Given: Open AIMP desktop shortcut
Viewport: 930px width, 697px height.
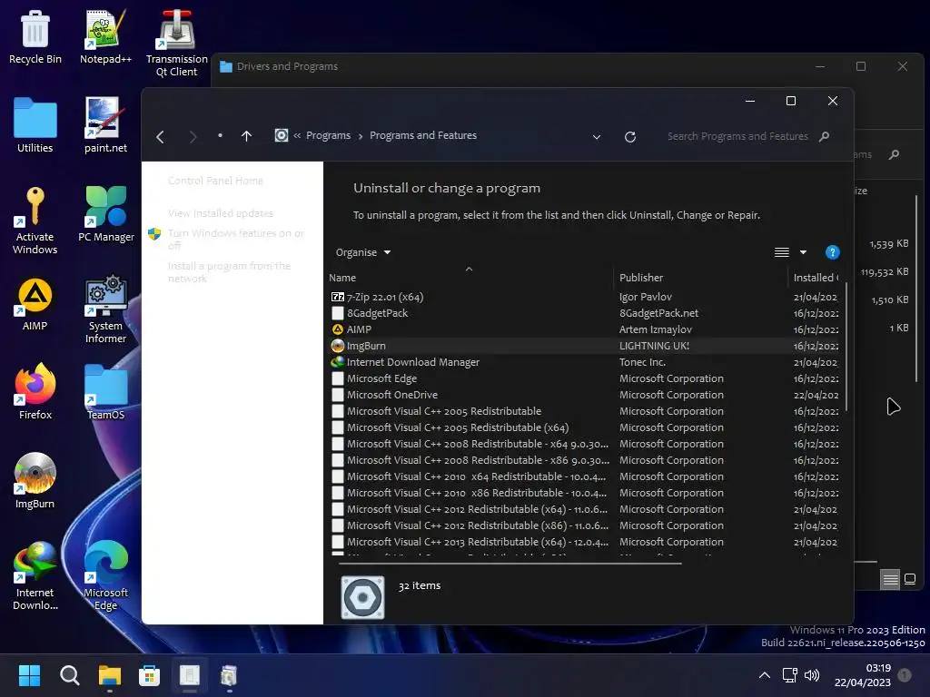Looking at the screenshot, I should point(35,303).
